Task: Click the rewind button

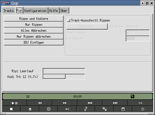Action: [x=40, y=103]
